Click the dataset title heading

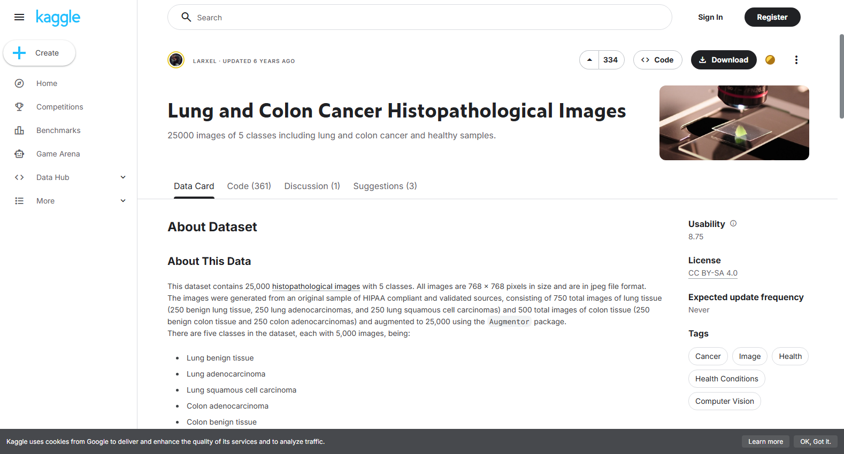(397, 111)
